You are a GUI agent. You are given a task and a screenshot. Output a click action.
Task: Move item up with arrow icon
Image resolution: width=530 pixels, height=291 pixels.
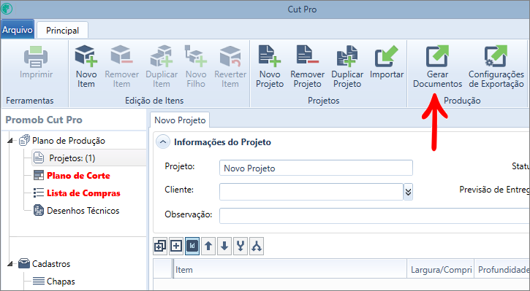[208, 247]
